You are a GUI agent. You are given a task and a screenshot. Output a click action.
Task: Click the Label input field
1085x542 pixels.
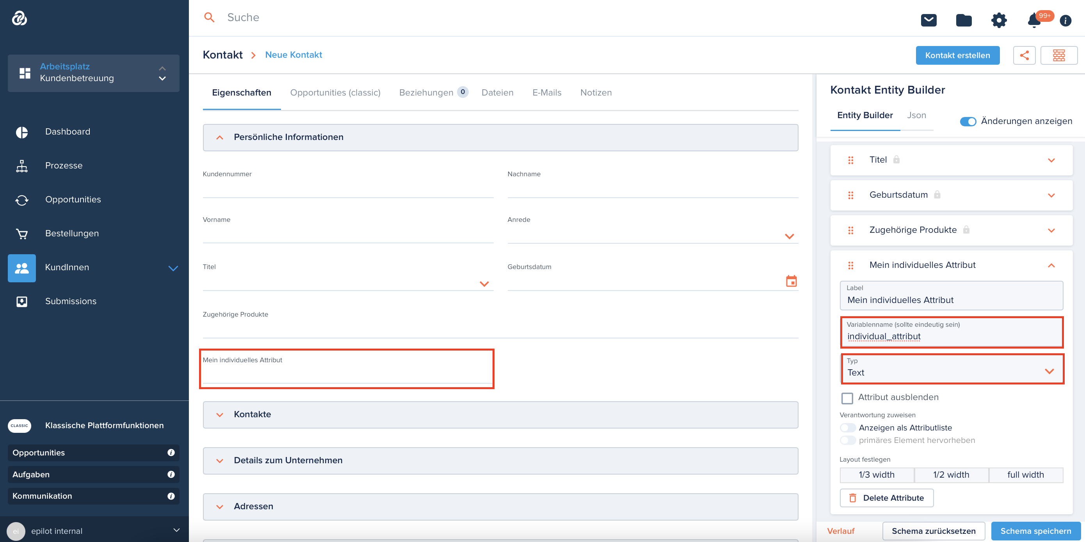tap(951, 296)
